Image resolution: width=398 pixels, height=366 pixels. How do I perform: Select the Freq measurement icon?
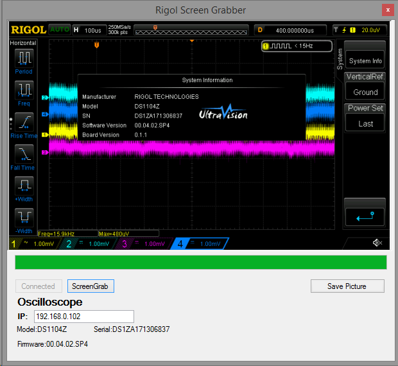click(24, 90)
